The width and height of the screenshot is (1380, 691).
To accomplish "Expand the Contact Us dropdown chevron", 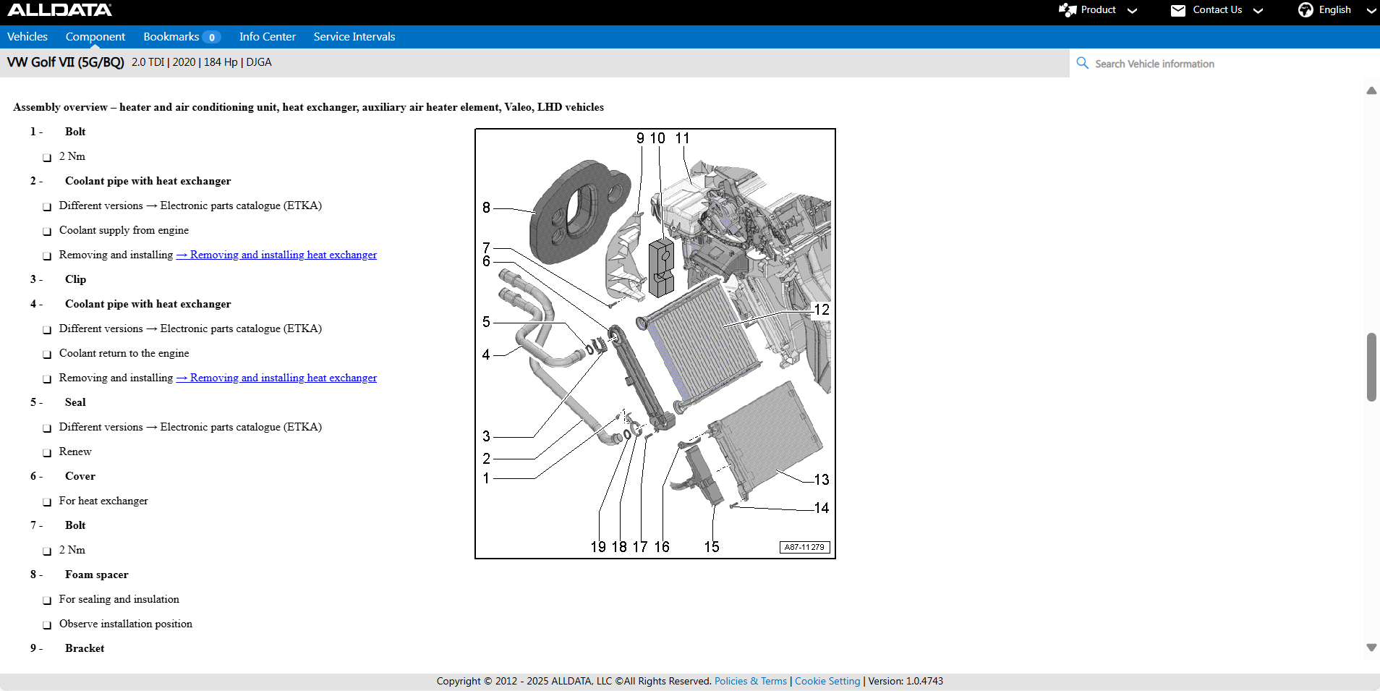I will click(1258, 11).
